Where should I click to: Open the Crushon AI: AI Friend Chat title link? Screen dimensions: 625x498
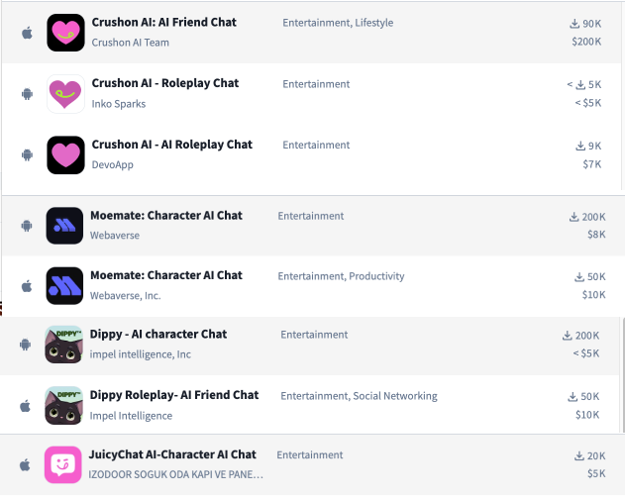pyautogui.click(x=163, y=23)
